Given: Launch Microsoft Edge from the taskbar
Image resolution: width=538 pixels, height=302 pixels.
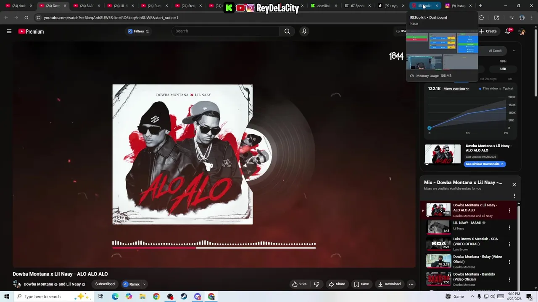Looking at the screenshot, I should coord(115,297).
